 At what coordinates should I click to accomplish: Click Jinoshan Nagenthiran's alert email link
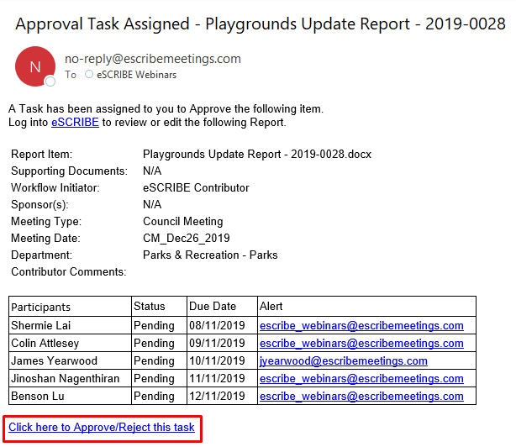pos(361,379)
